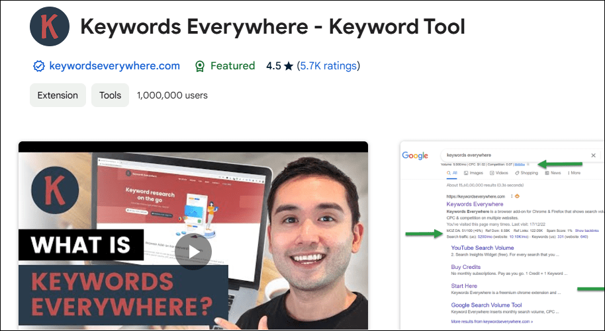Image resolution: width=605 pixels, height=331 pixels.
Task: Click the Featured label
Action: point(232,66)
